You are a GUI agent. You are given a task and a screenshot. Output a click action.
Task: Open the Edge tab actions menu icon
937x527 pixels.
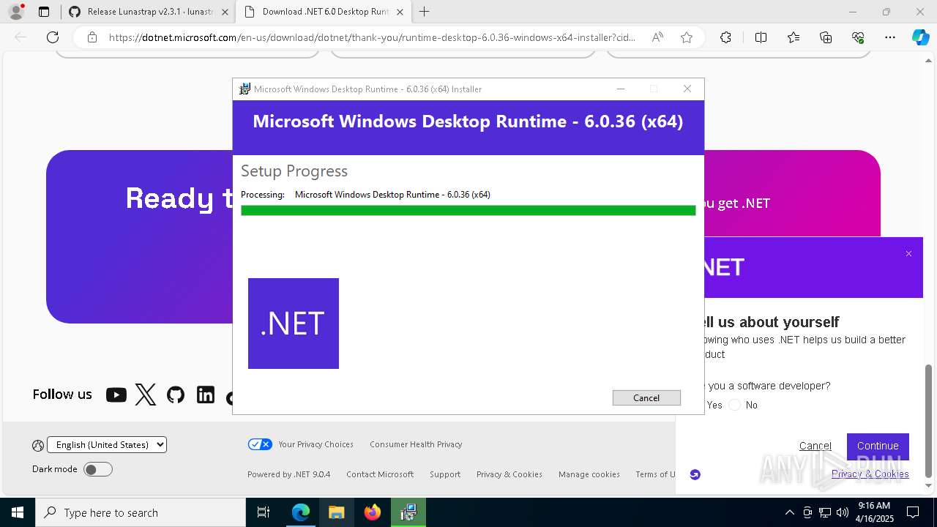(44, 12)
